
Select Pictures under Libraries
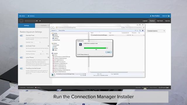point(55,48)
